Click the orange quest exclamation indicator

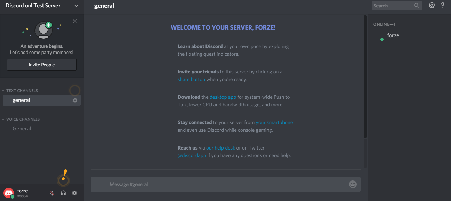[63, 178]
